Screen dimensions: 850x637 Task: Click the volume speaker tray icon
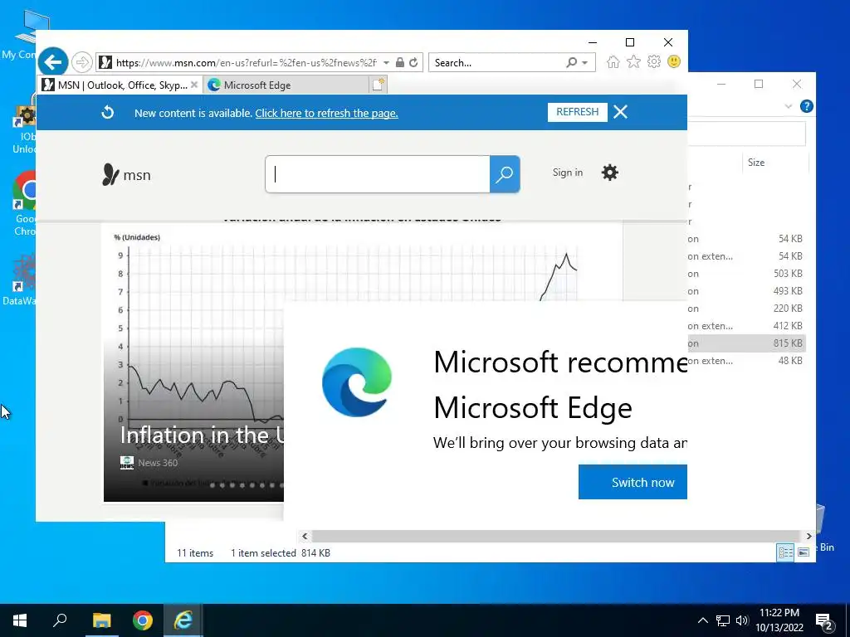click(742, 620)
